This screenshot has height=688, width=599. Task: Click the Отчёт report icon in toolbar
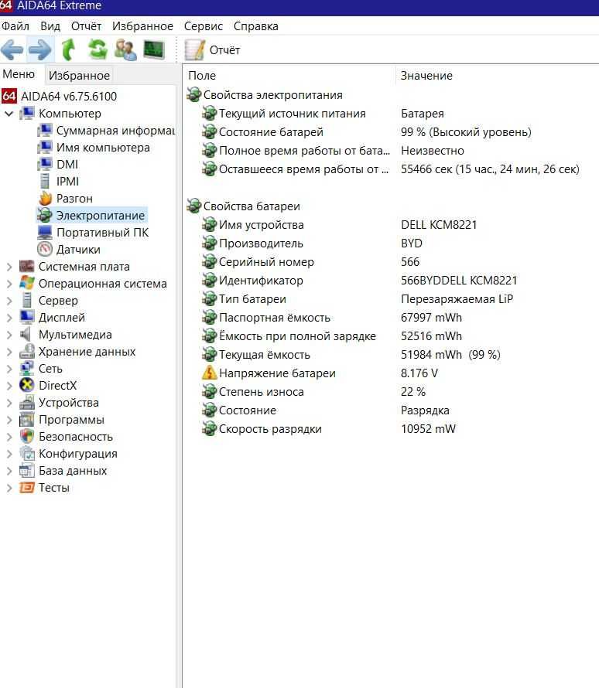194,49
